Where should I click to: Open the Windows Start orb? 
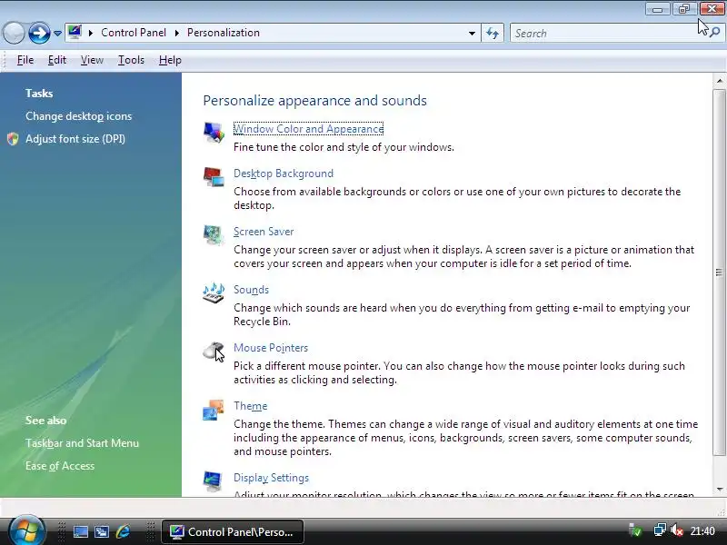[26, 530]
